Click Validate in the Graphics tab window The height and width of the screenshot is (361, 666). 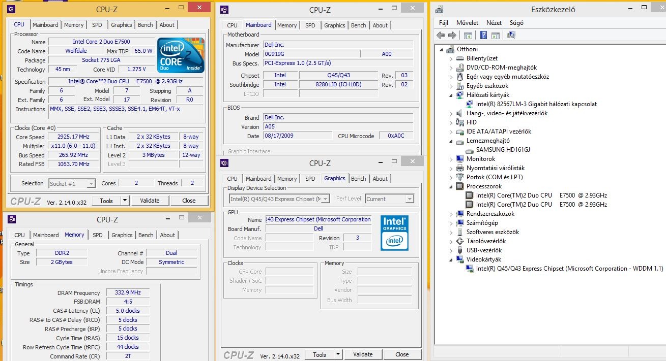point(363,354)
